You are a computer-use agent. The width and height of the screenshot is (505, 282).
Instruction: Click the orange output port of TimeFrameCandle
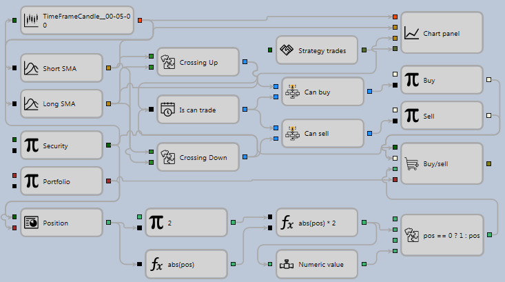[140, 20]
